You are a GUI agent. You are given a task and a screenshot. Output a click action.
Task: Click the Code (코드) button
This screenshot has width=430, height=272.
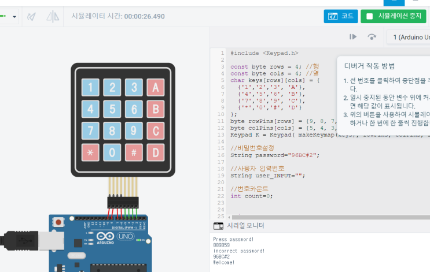tap(341, 16)
